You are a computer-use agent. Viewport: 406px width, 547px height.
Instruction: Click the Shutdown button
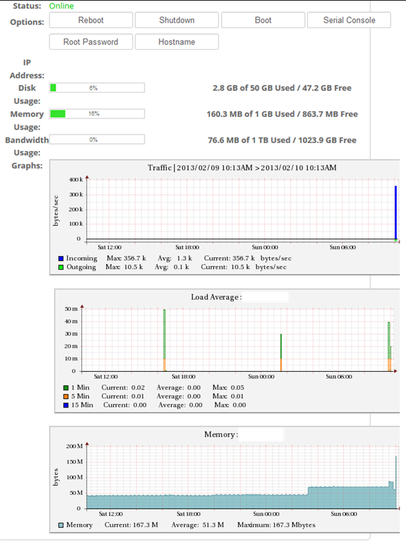177,20
